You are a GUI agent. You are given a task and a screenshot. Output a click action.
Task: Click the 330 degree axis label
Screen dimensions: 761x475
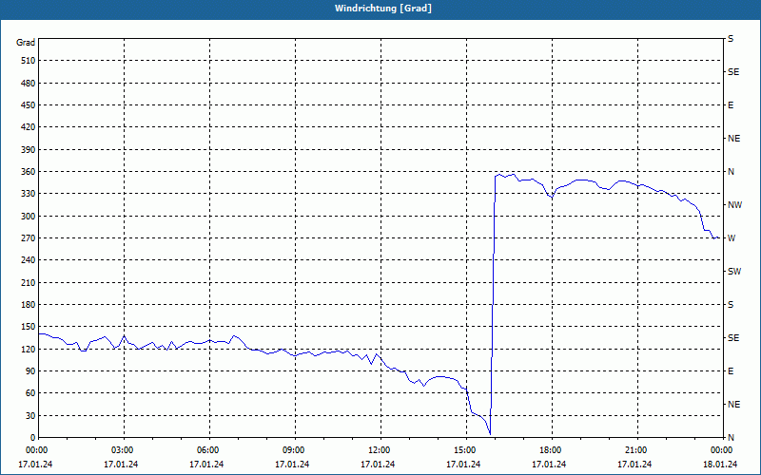coord(29,194)
